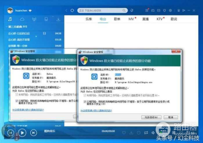
Task: Click 取消 button in front dialog
Action: 171,117
